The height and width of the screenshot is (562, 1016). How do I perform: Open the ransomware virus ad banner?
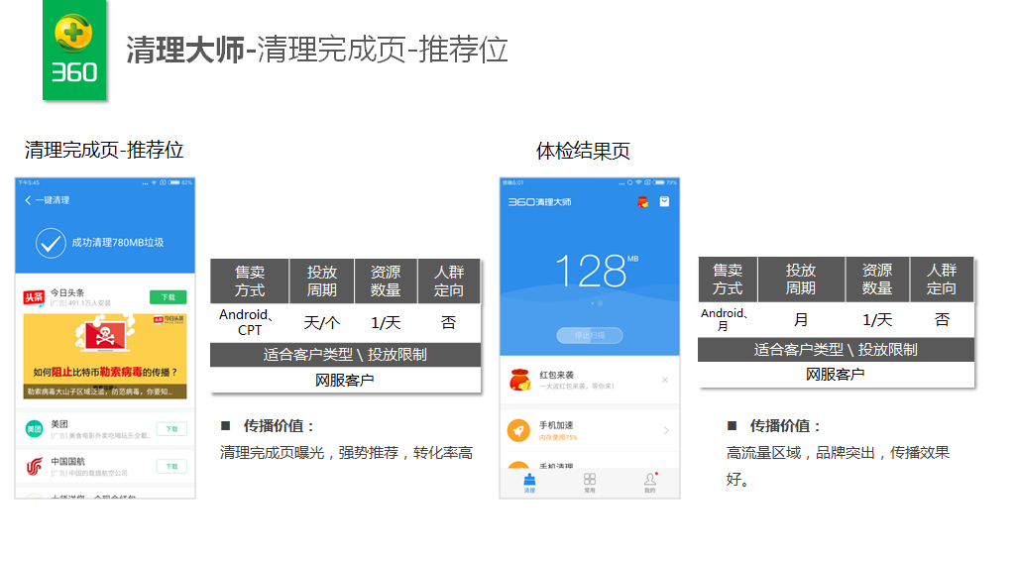tap(105, 356)
